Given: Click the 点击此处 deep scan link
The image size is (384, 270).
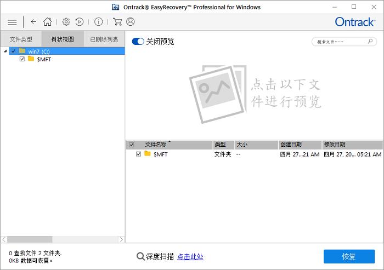Looking at the screenshot, I should 190,257.
